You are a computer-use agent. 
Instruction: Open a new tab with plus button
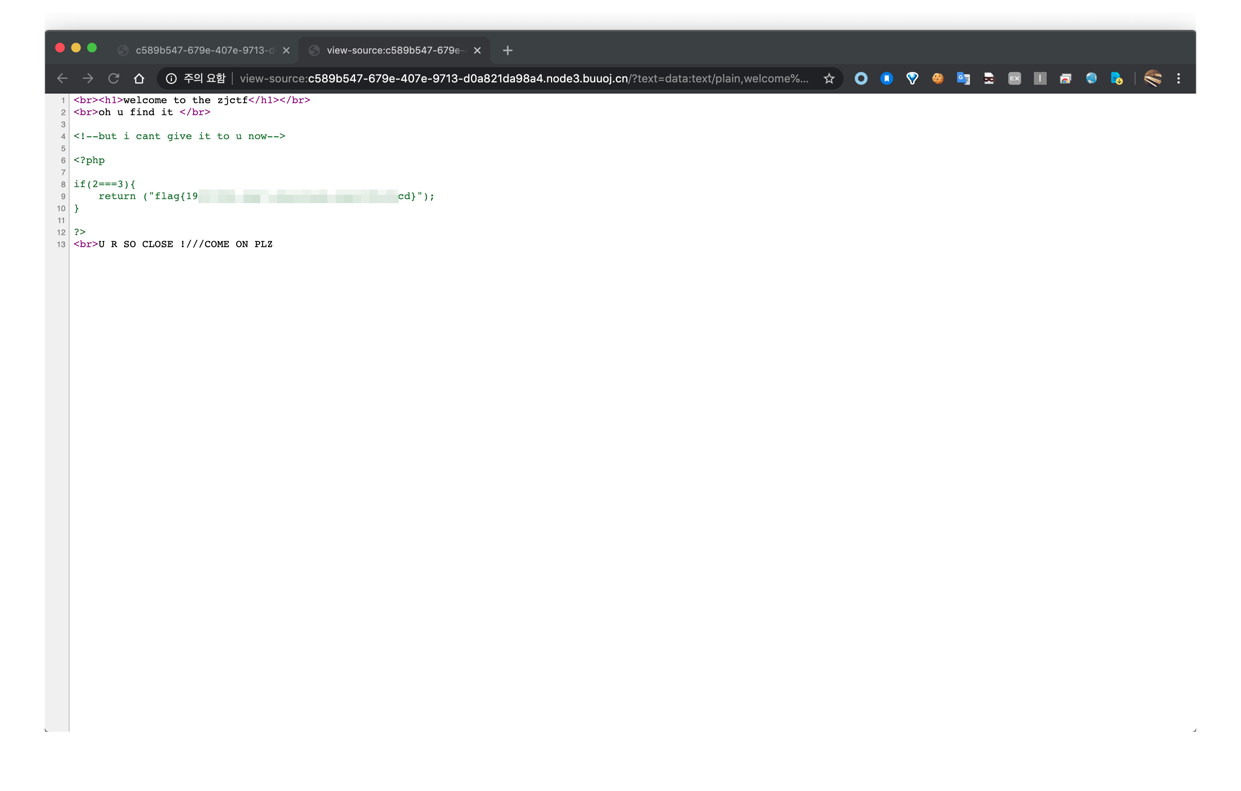(507, 50)
